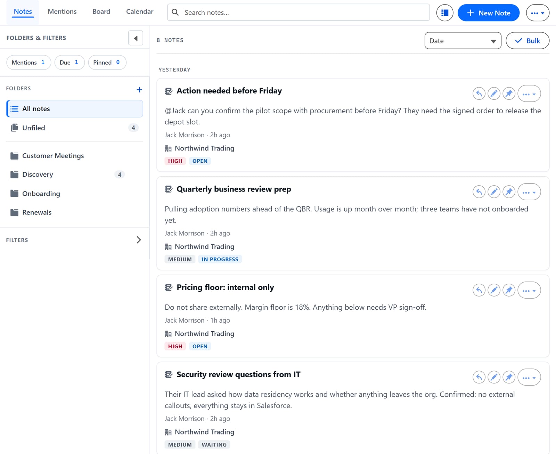
Task: Click note icon beside Action needed before Friday
Action: coord(169,91)
